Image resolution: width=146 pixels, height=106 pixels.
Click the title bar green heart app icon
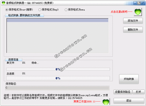(x=4, y=3)
